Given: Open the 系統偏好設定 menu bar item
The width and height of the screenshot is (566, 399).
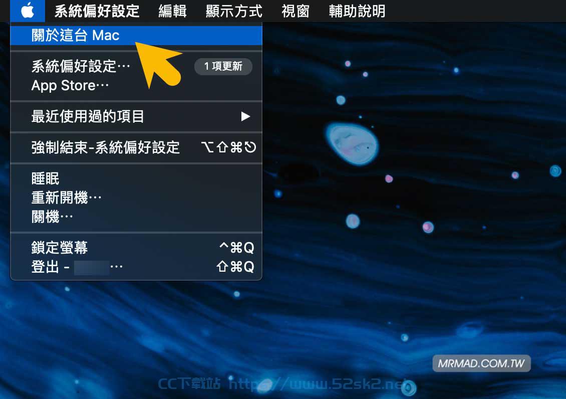Looking at the screenshot, I should point(97,11).
